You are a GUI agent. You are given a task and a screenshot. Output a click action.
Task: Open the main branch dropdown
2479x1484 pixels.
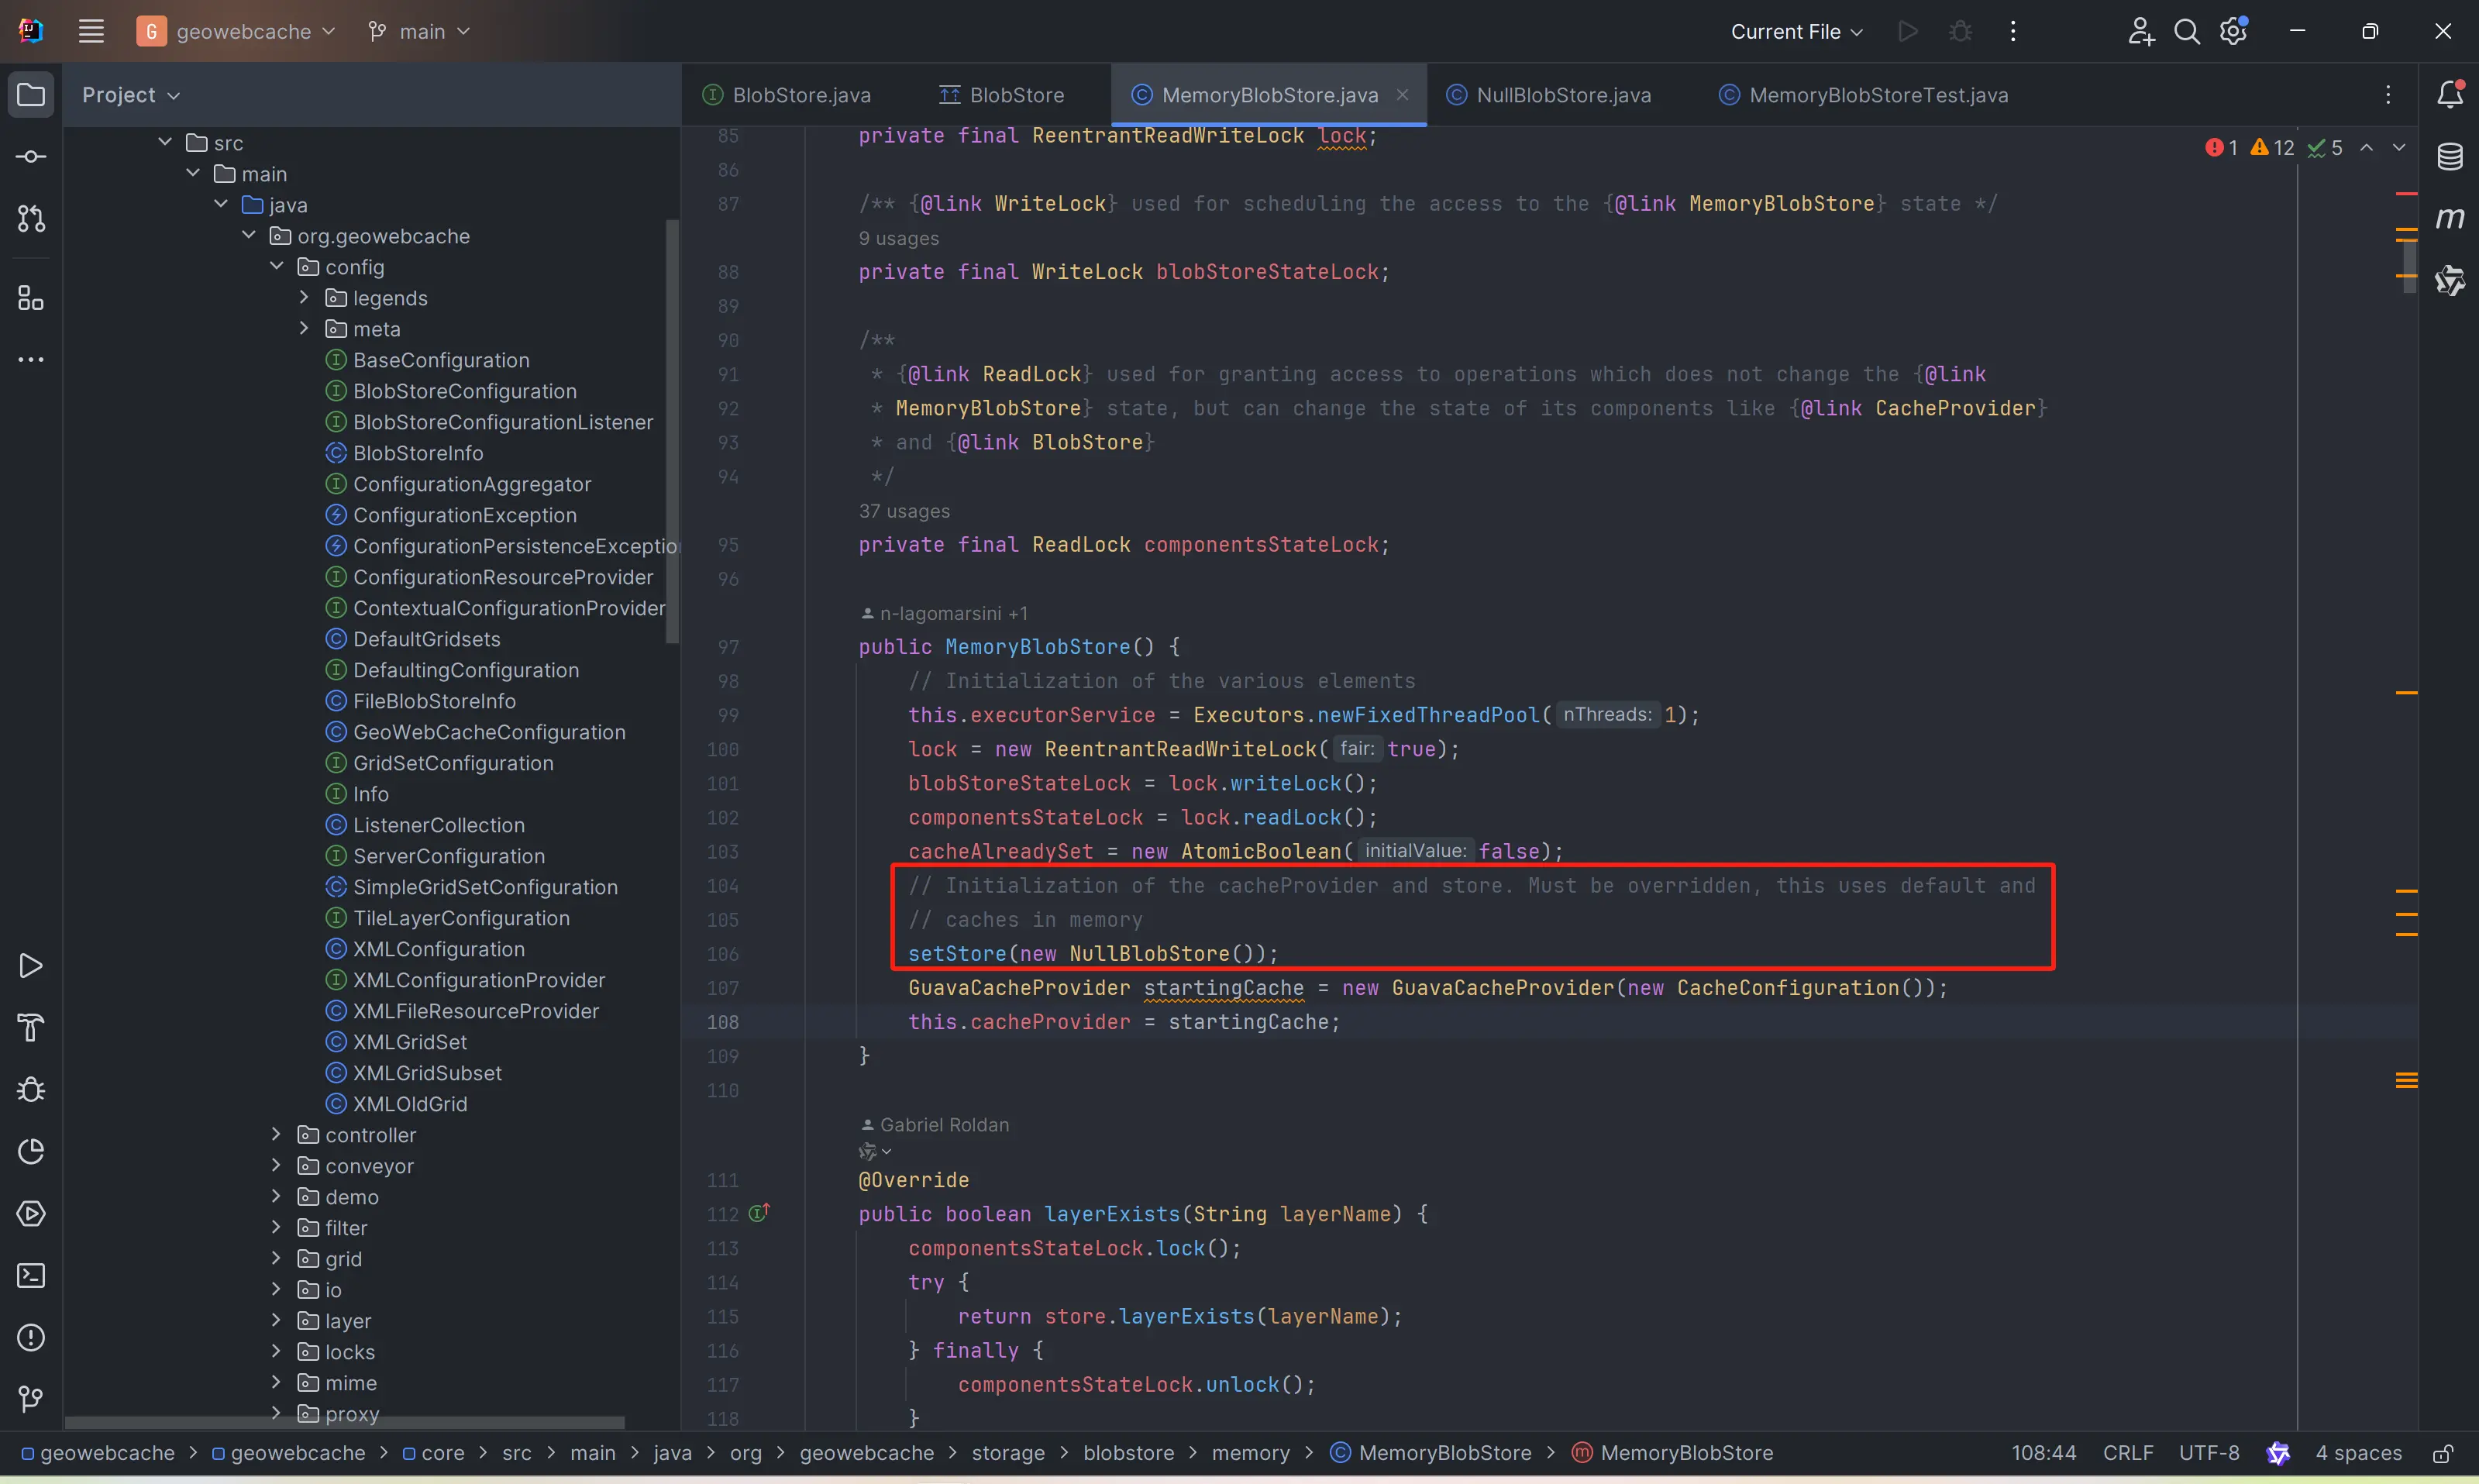pyautogui.click(x=419, y=32)
